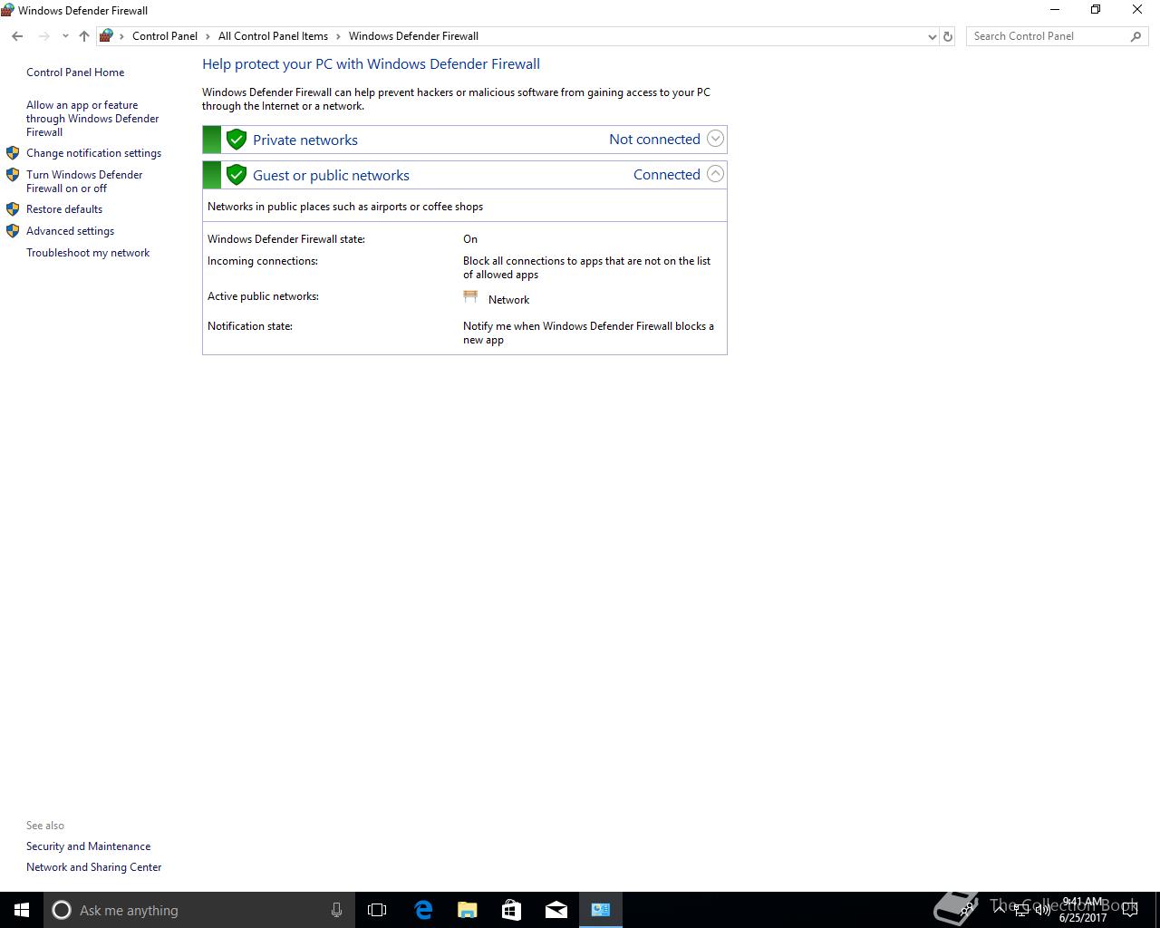Open People icon in system tray
This screenshot has width=1160, height=928.
coord(967,909)
